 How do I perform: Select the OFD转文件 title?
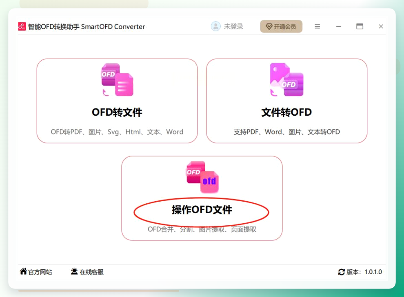pyautogui.click(x=117, y=112)
